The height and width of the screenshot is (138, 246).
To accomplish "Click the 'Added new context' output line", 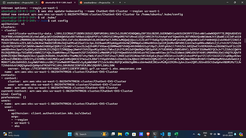I will pyautogui.click(x=92, y=14).
